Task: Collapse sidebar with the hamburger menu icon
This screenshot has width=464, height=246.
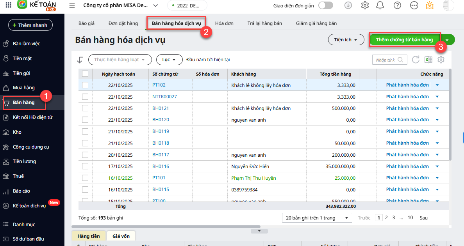Action: 72,5
